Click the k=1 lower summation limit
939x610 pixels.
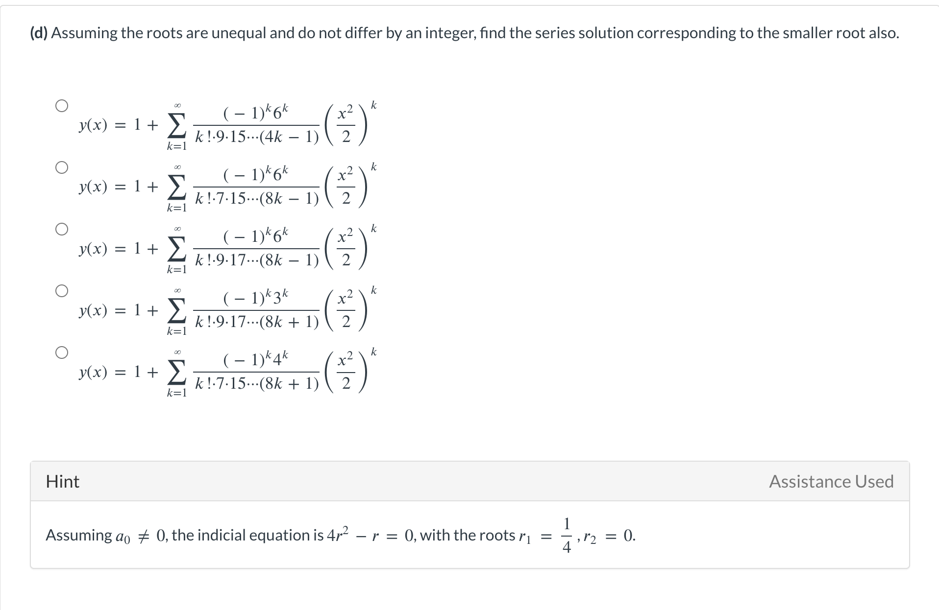pyautogui.click(x=177, y=146)
